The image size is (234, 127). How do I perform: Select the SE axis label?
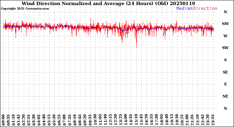[x=225, y=72]
